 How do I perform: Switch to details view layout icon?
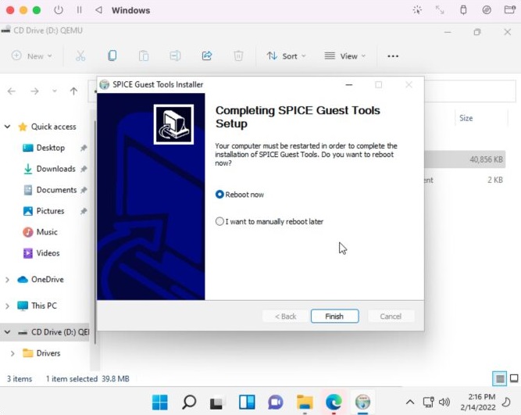click(500, 379)
